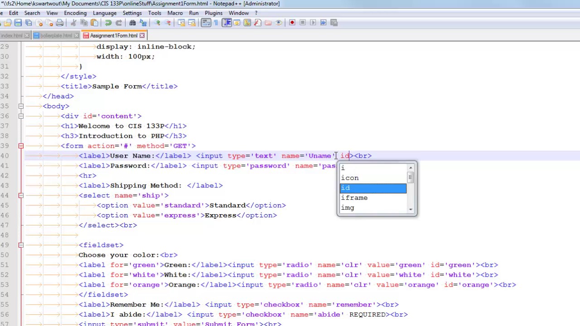
Task: Open the Run menu
Action: coord(194,13)
